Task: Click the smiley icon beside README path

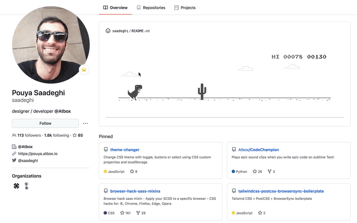Action: [108, 31]
